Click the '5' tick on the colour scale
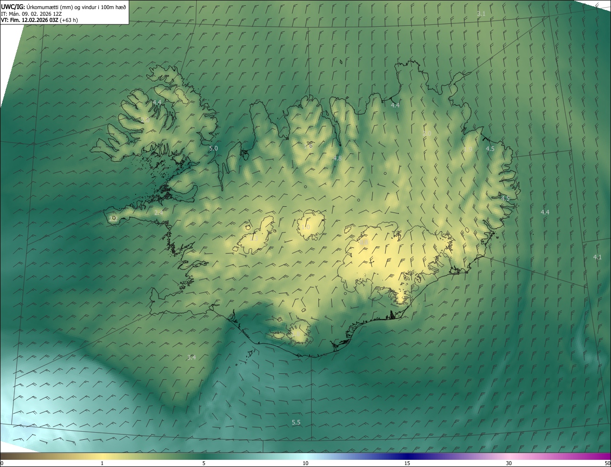 pyautogui.click(x=204, y=463)
